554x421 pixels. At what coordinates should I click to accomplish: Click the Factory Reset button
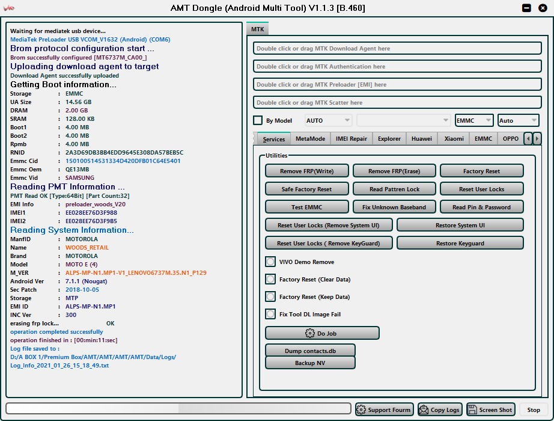pyautogui.click(x=481, y=171)
